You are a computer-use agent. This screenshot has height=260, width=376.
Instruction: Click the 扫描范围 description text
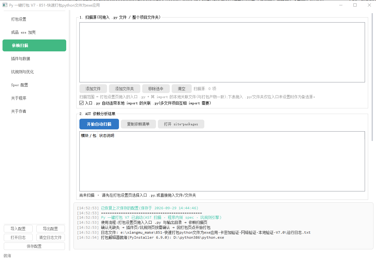(197, 97)
